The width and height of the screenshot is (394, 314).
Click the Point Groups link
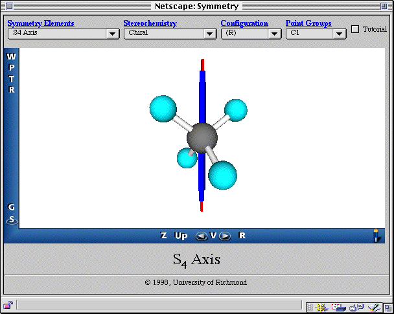coord(308,23)
